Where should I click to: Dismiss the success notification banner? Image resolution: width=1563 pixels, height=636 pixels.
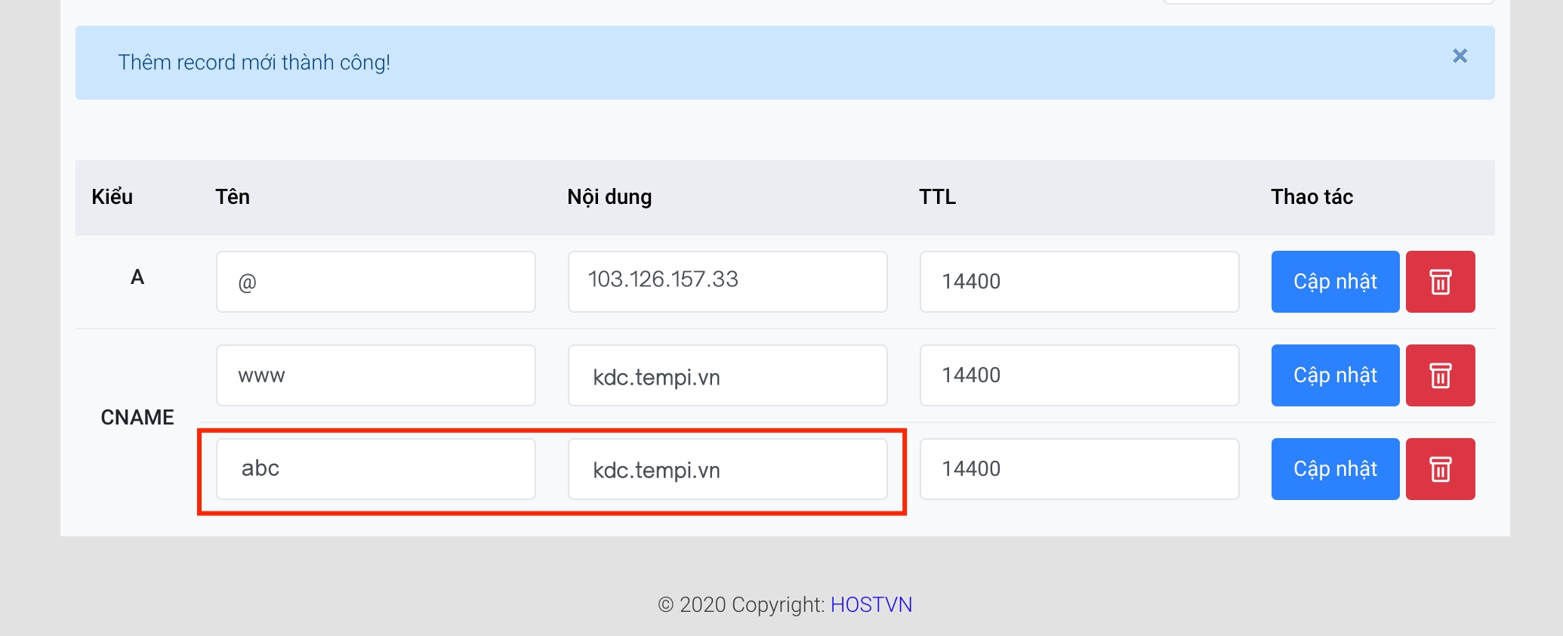(1460, 56)
